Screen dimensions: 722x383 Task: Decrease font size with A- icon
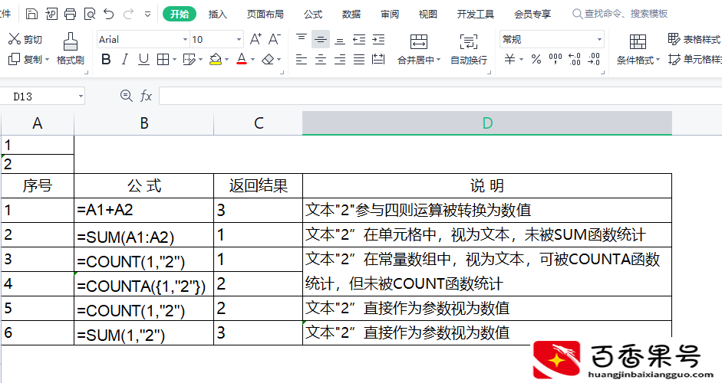(275, 40)
